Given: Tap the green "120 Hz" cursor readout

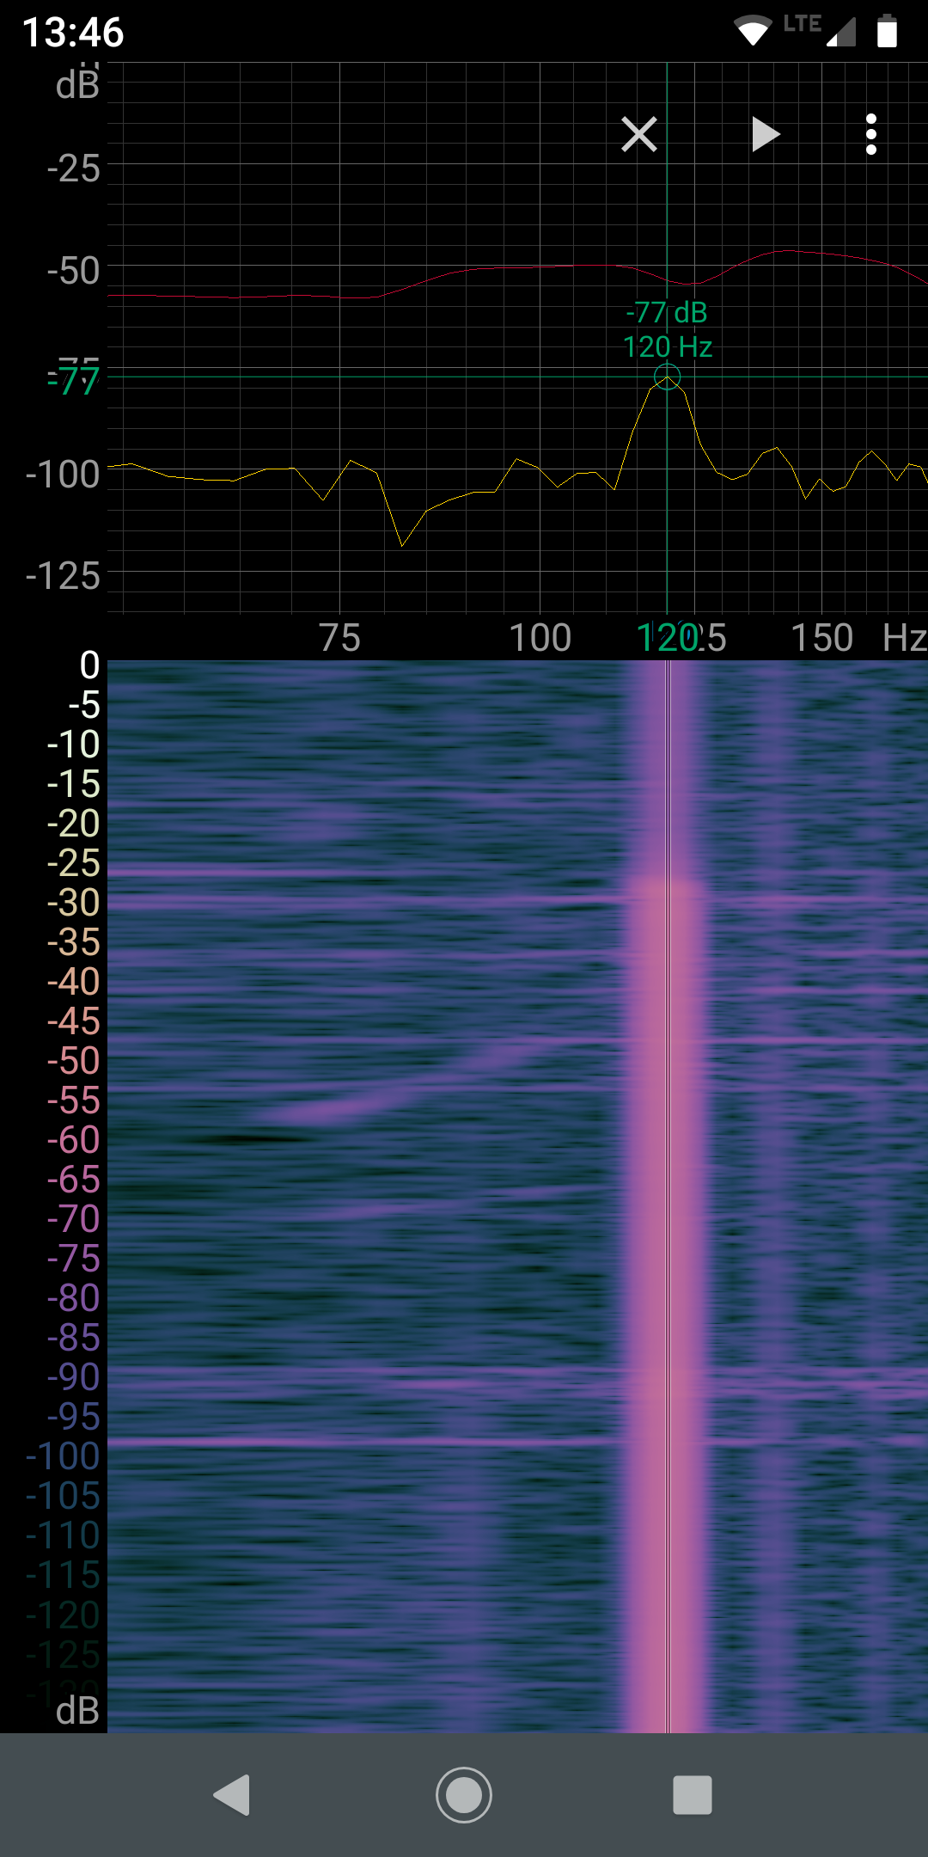Looking at the screenshot, I should coord(667,347).
